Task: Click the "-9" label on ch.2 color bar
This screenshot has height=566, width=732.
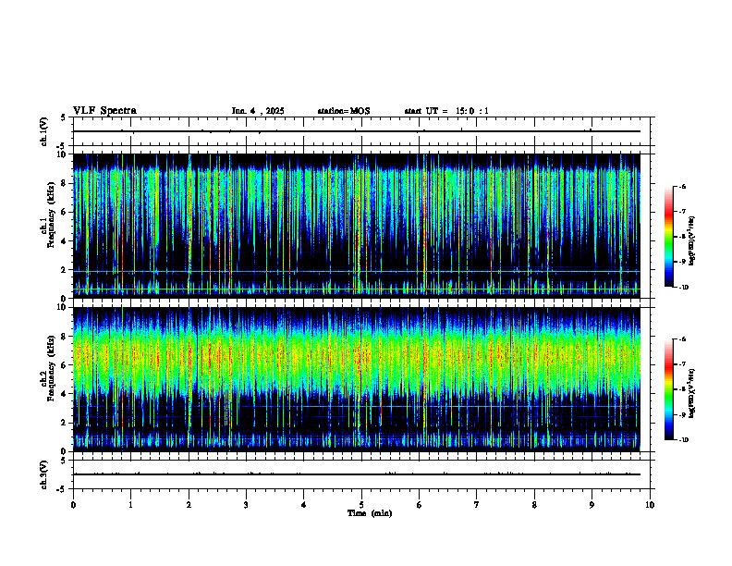Action: click(x=682, y=414)
